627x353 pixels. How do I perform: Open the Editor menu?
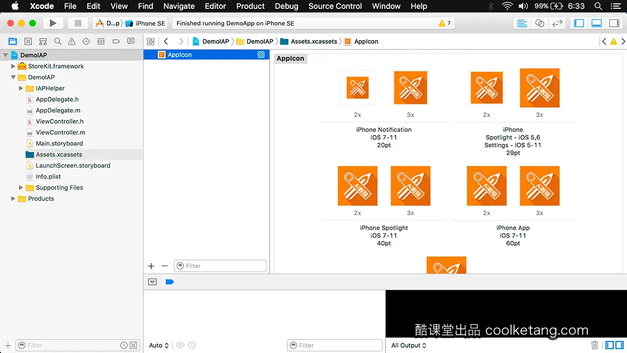point(215,6)
